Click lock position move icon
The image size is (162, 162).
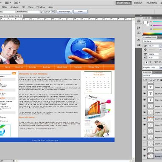click(158, 80)
